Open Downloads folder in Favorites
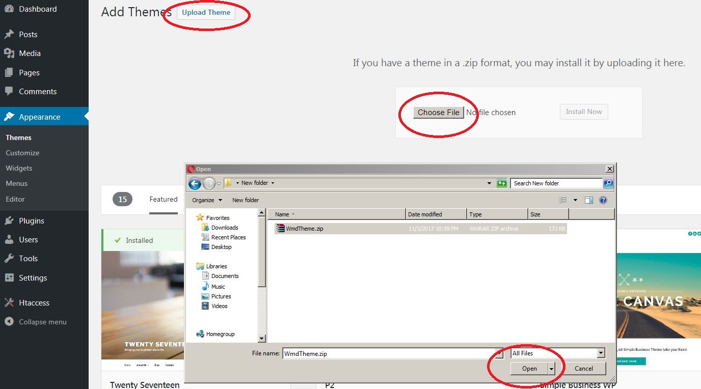This screenshot has height=389, width=701. click(224, 228)
